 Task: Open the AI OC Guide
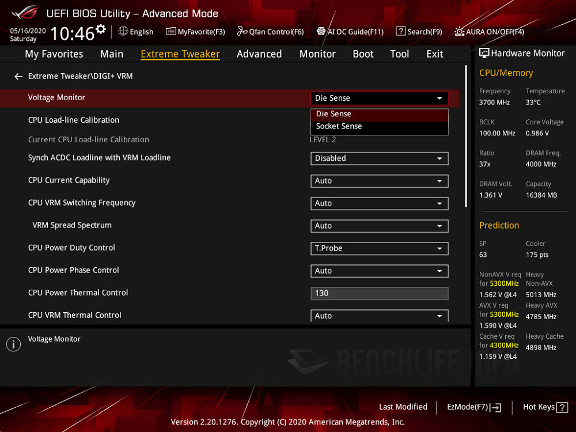tap(350, 32)
